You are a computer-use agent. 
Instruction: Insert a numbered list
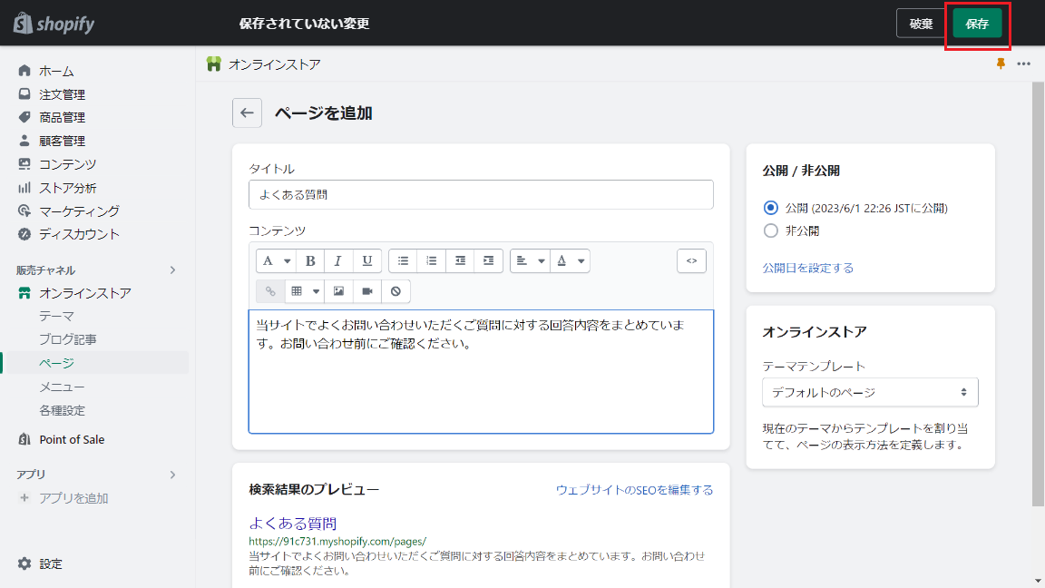tap(431, 260)
